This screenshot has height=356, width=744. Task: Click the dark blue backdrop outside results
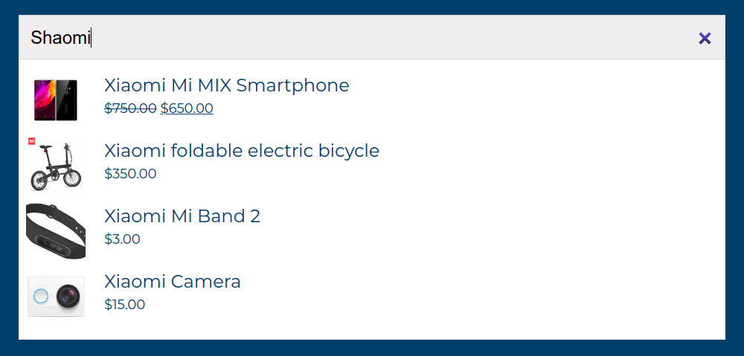click(x=372, y=348)
